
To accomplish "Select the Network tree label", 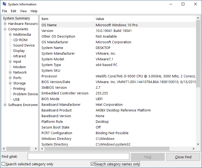I will (x=20, y=73).
